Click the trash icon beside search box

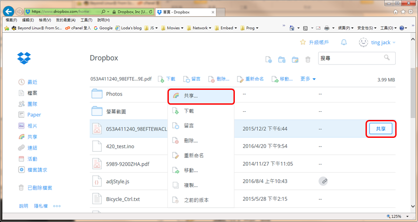(308, 60)
